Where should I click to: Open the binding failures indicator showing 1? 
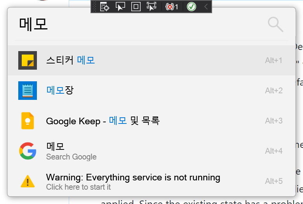click(x=172, y=7)
